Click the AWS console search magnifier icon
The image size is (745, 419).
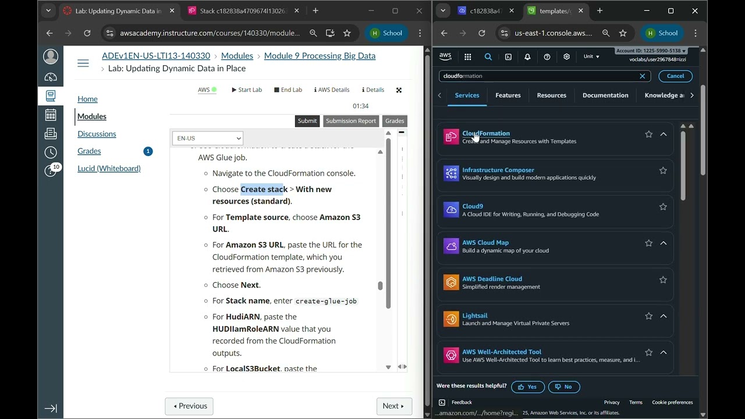(x=488, y=56)
